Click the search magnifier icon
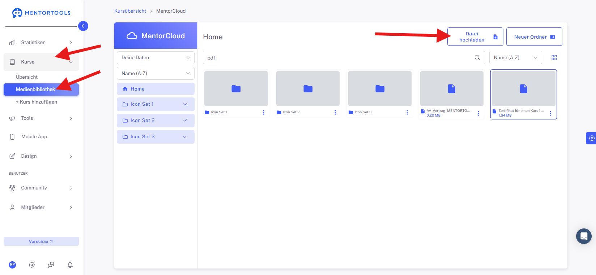 (477, 58)
